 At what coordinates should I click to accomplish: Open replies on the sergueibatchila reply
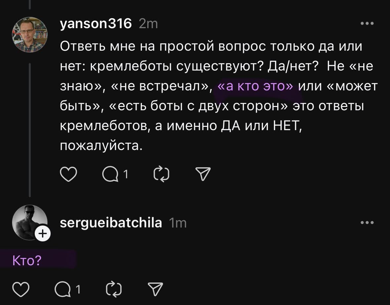coord(63,289)
